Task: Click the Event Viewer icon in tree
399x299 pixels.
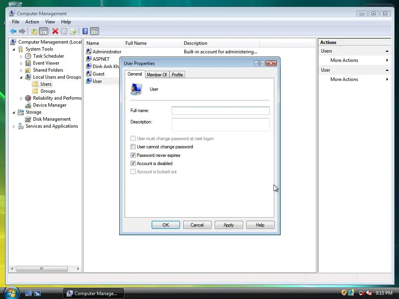Action: [x=28, y=63]
